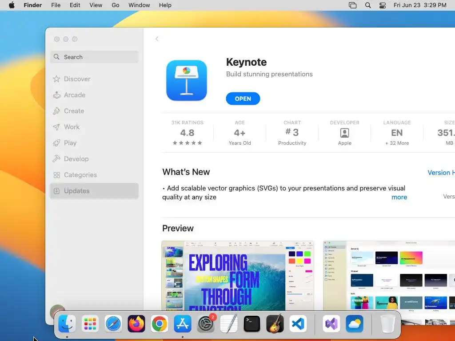Viewport: 455px width, 341px height.
Task: Open Finder from the Dock
Action: coord(67,324)
